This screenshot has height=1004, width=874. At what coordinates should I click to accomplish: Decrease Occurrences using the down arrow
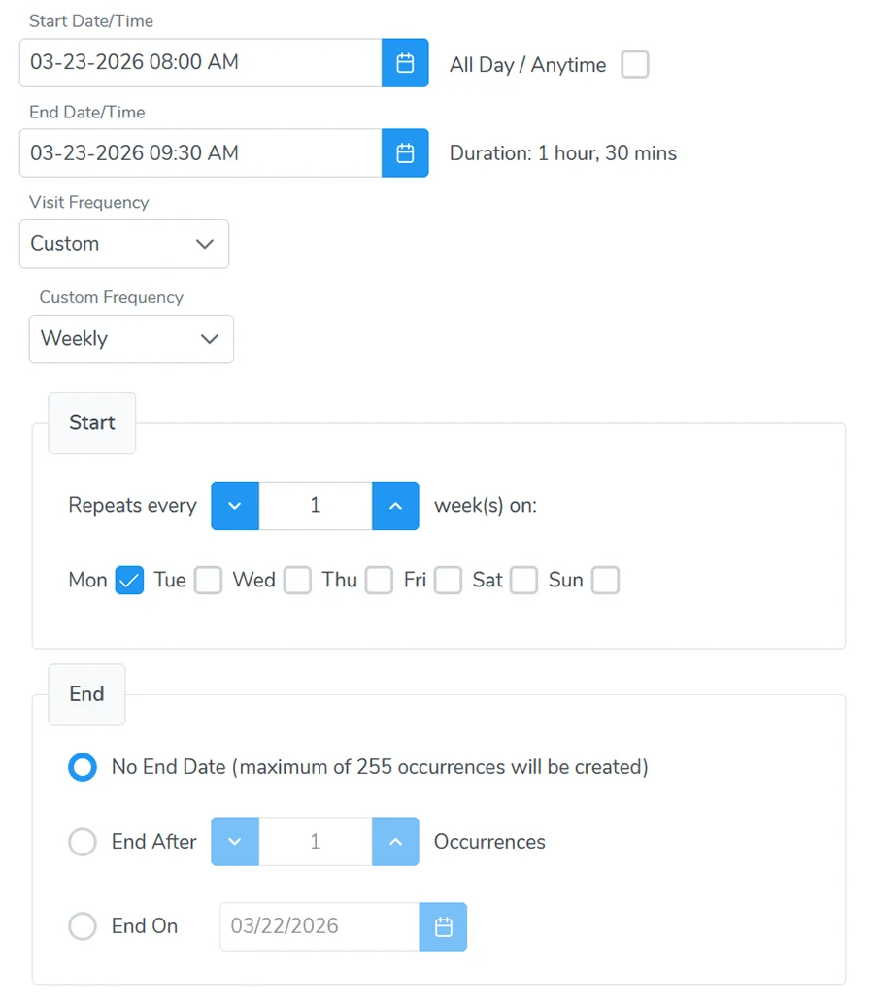point(235,842)
